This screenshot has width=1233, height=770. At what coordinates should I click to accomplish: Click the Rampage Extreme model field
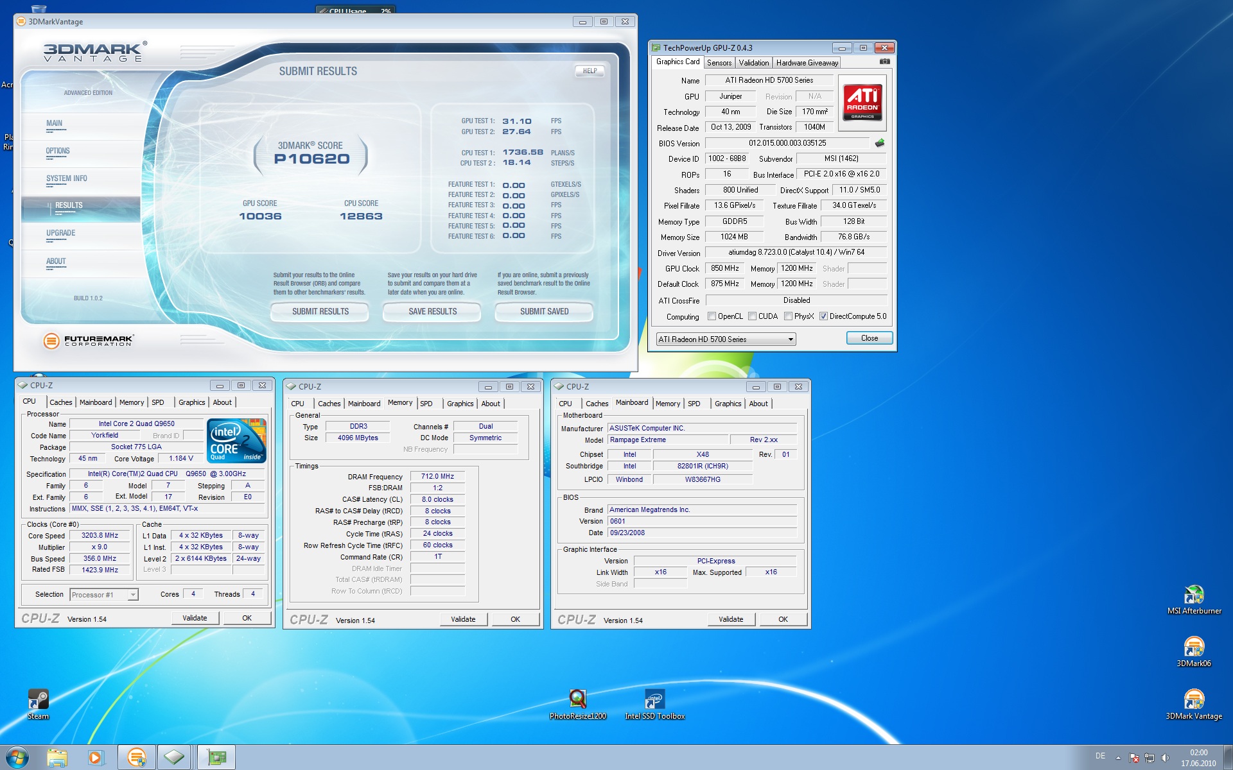tap(669, 440)
